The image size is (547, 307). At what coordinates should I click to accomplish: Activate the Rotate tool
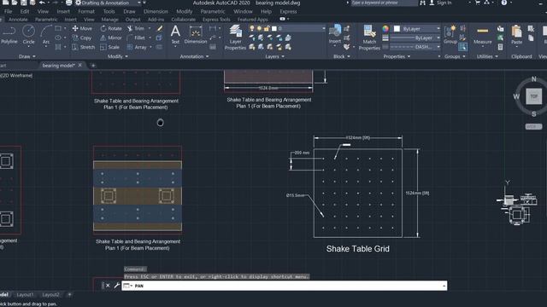coord(111,28)
